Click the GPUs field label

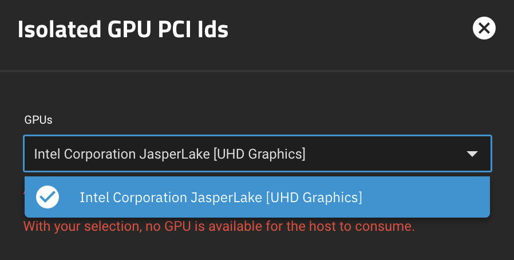pos(38,120)
